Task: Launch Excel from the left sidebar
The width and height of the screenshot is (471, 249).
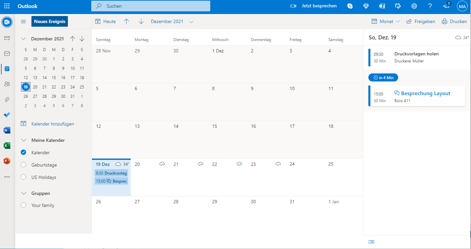Action: tap(7, 146)
